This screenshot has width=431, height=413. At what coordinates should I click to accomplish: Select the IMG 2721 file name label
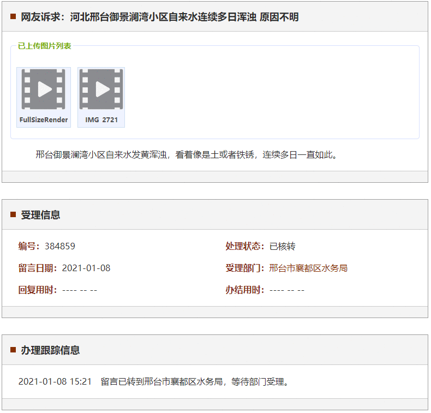tap(101, 120)
